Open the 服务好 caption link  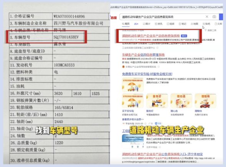tap(150, 111)
